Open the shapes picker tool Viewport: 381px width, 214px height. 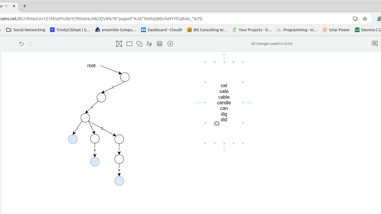point(139,44)
